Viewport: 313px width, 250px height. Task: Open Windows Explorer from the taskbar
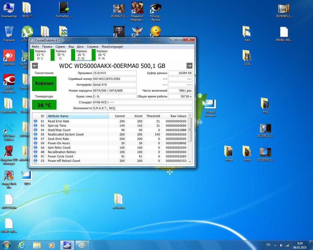37,245
